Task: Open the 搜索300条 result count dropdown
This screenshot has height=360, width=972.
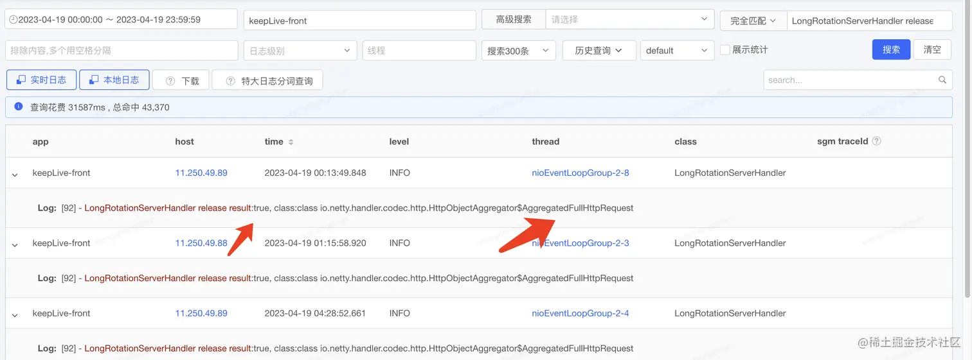Action: tap(519, 50)
